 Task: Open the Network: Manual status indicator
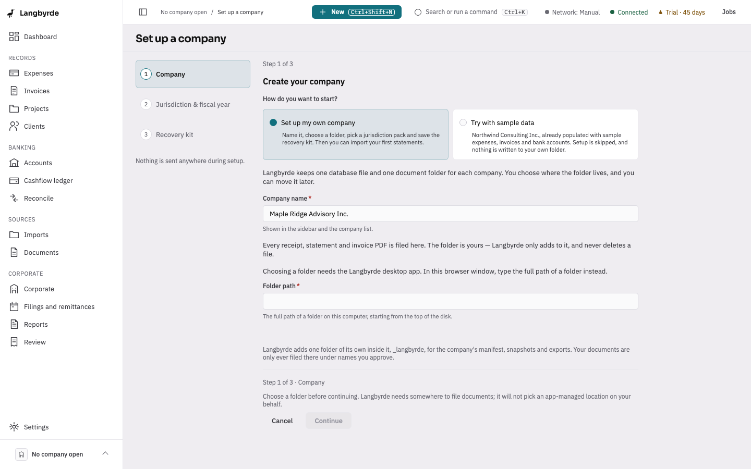(572, 12)
